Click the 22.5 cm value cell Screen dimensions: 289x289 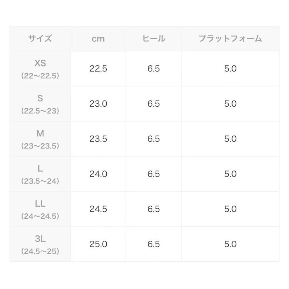(98, 69)
